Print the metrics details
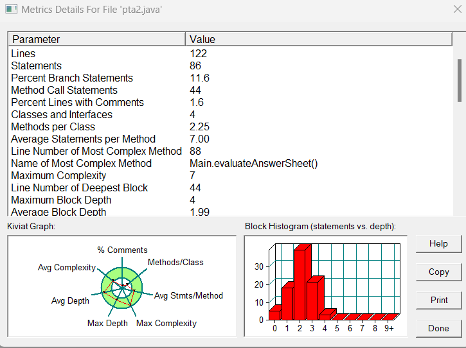Screen dimensions: 466x348 pyautogui.click(x=438, y=300)
